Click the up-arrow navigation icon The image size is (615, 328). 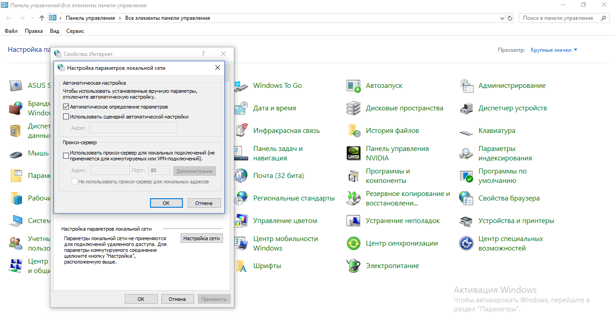(x=42, y=18)
